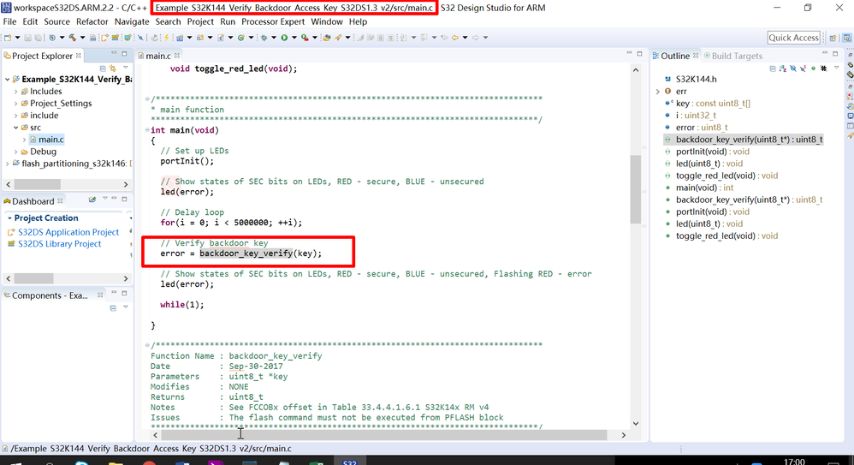Toggle Hide Fields filter in Outline
This screenshot has width=854, height=465.
(793, 69)
